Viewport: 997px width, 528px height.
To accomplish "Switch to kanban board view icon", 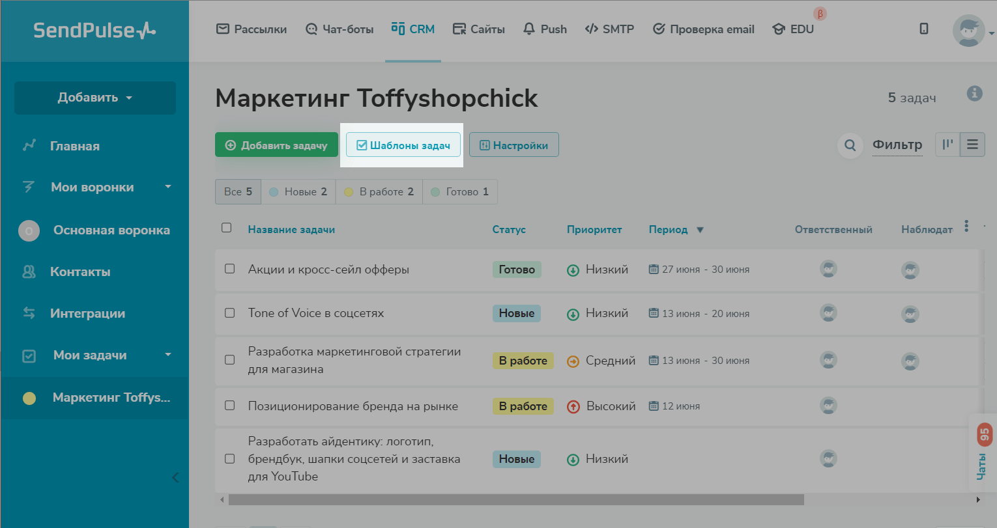I will pos(947,145).
